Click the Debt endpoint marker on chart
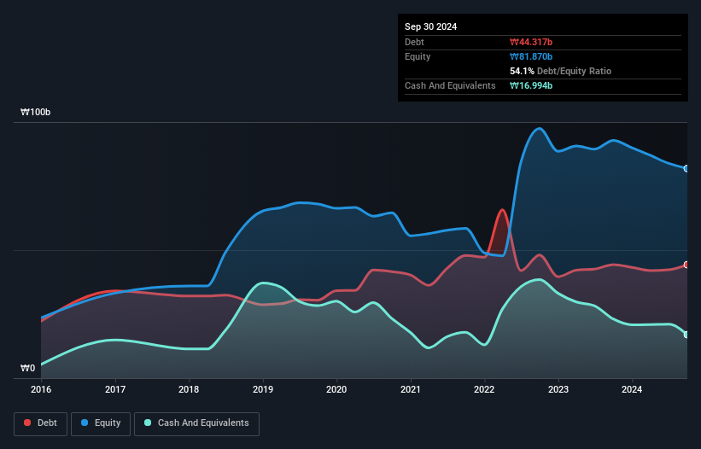This screenshot has width=701, height=449. coord(686,265)
